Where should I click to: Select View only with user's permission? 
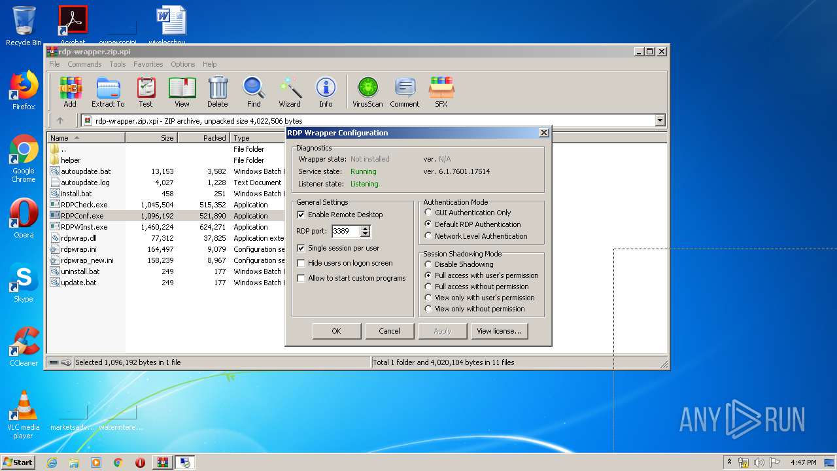[428, 298]
